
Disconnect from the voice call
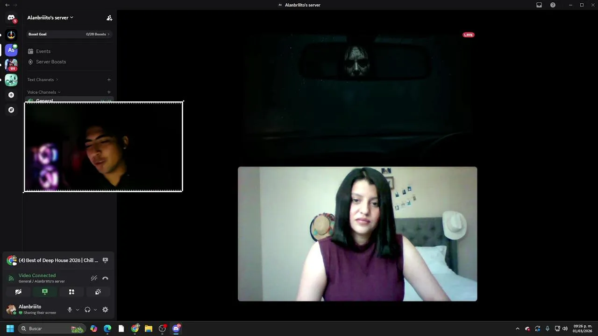pos(105,278)
